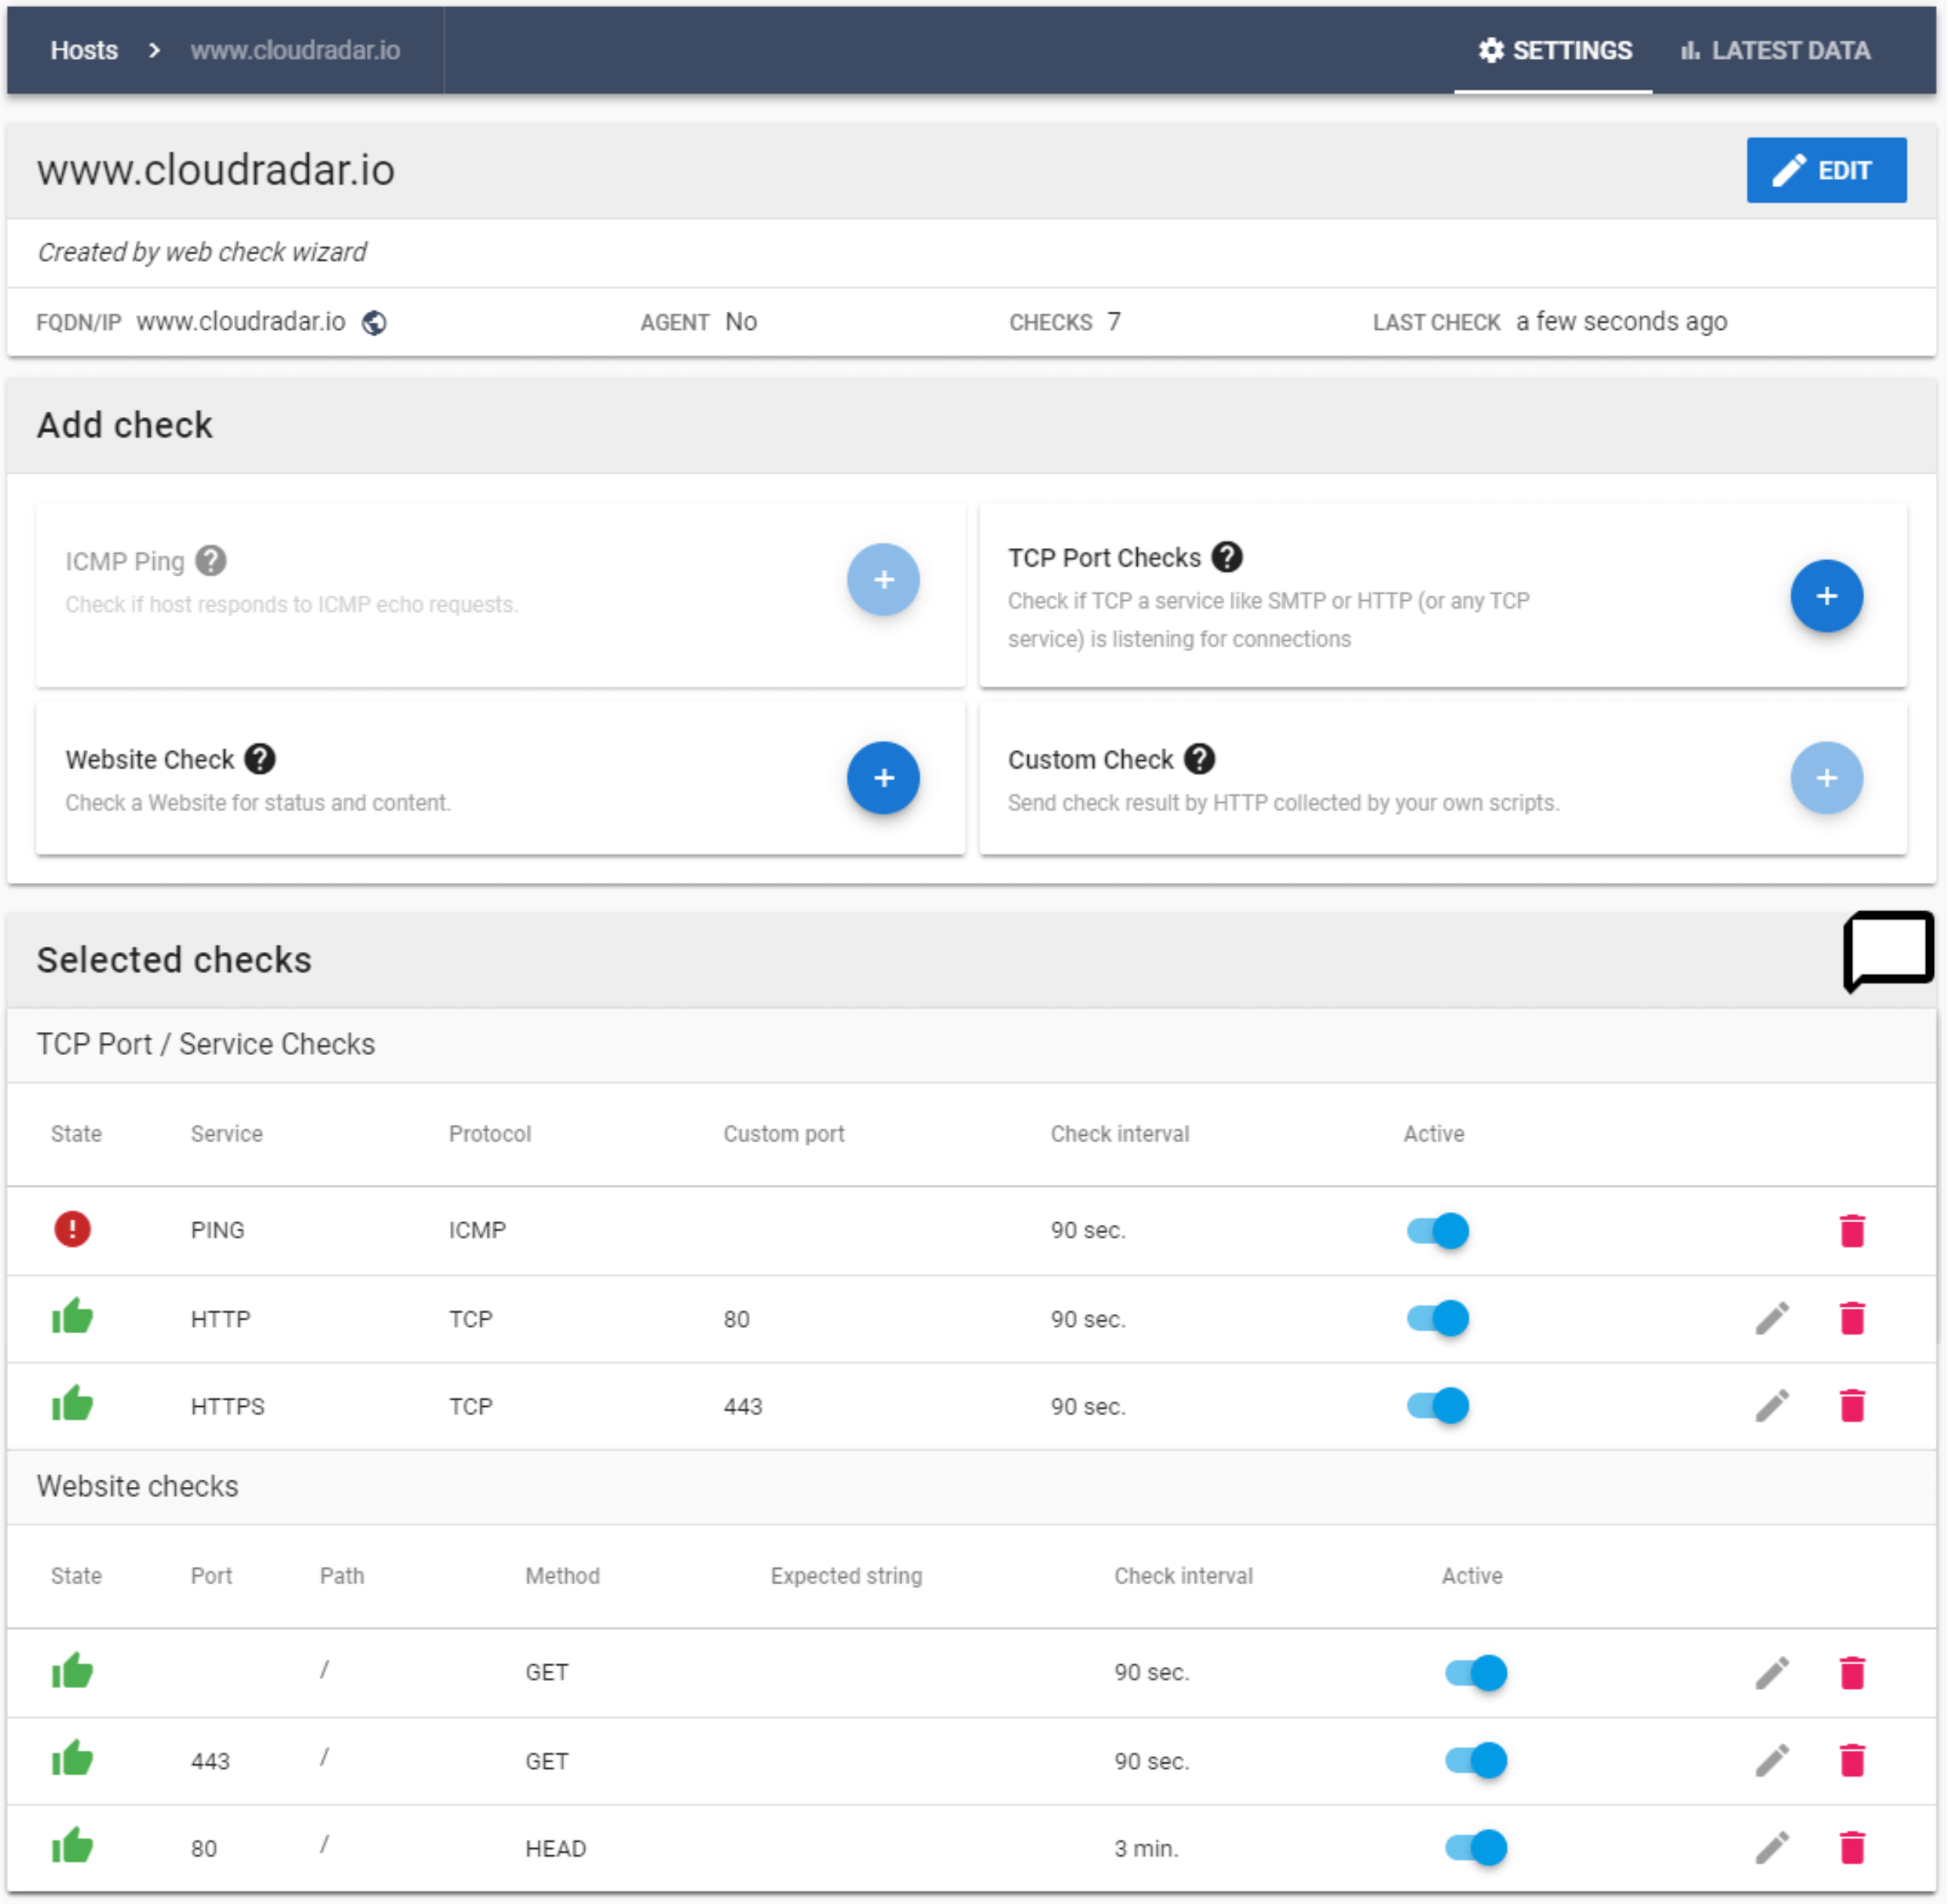Edit the GET website check without port
Viewport: 1948px width, 1904px height.
tap(1772, 1673)
